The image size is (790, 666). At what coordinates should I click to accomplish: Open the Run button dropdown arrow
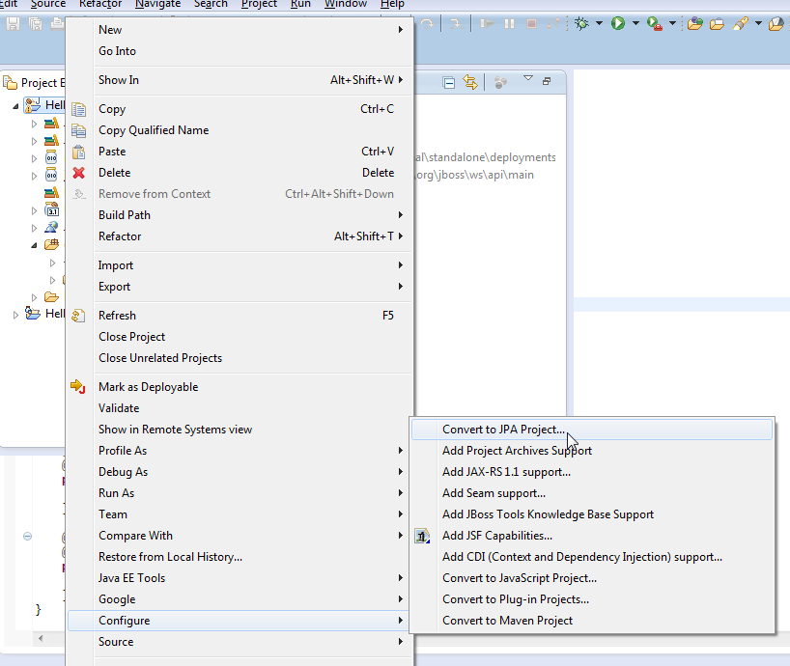(x=635, y=23)
